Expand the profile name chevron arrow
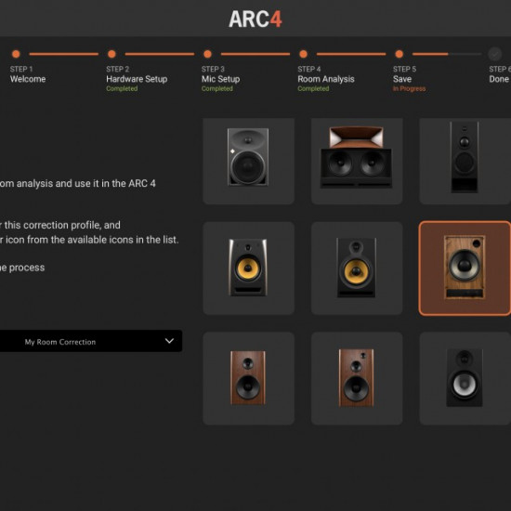 point(169,341)
